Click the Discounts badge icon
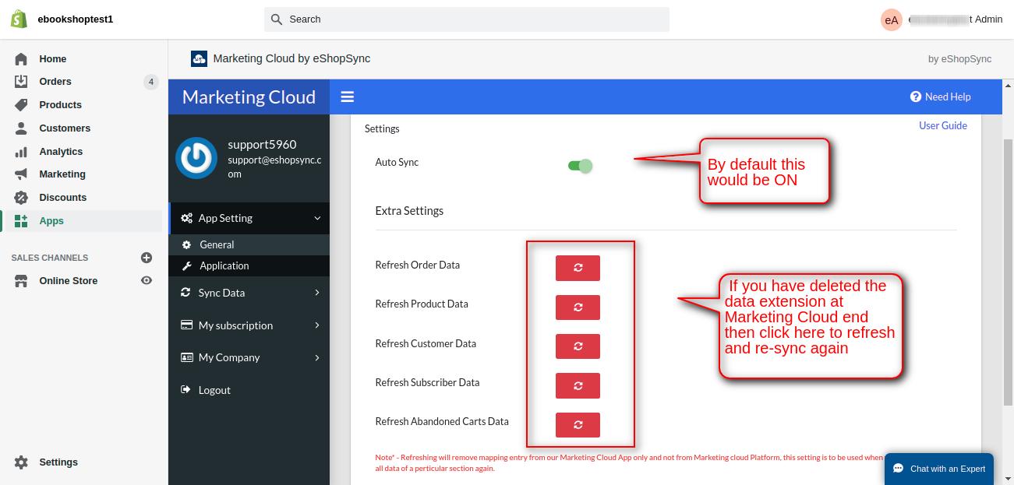The height and width of the screenshot is (485, 1014). point(21,198)
